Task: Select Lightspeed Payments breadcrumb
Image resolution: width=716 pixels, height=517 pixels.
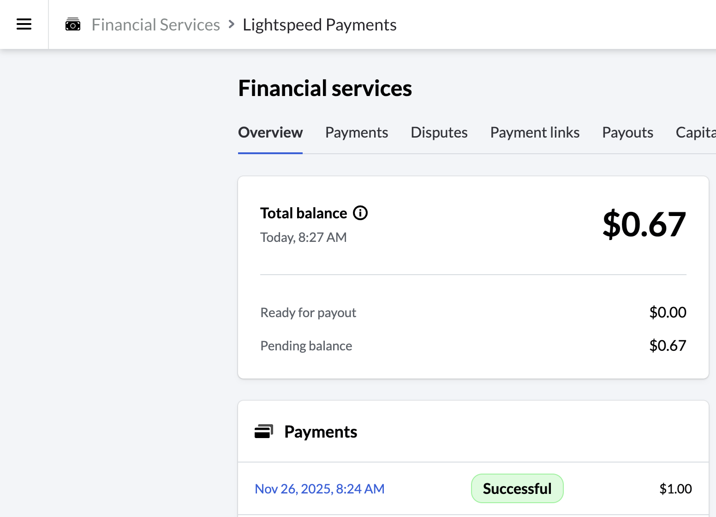Action: [320, 24]
